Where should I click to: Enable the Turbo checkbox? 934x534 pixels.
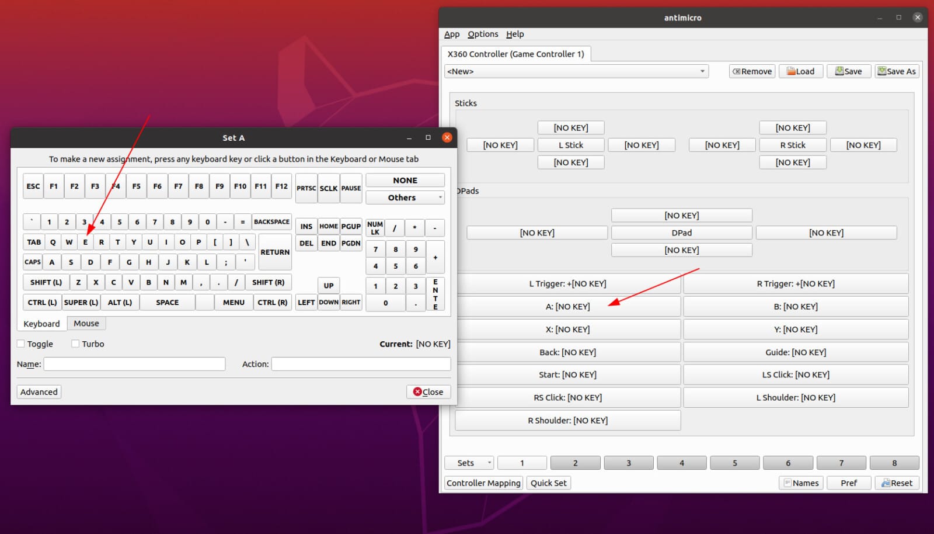[75, 344]
